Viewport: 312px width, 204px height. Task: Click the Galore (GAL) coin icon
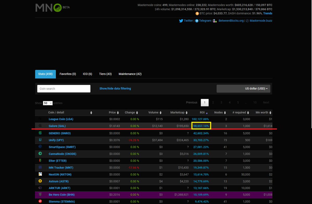point(40,126)
